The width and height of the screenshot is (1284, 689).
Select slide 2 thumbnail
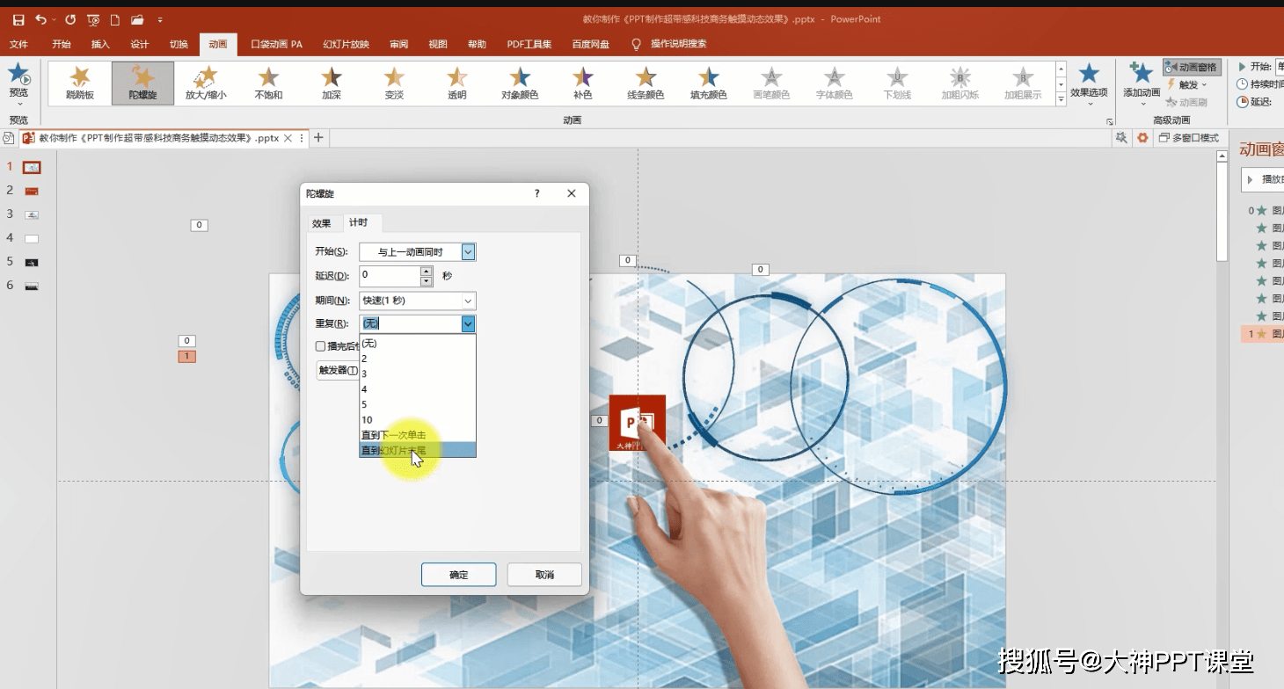pyautogui.click(x=32, y=191)
